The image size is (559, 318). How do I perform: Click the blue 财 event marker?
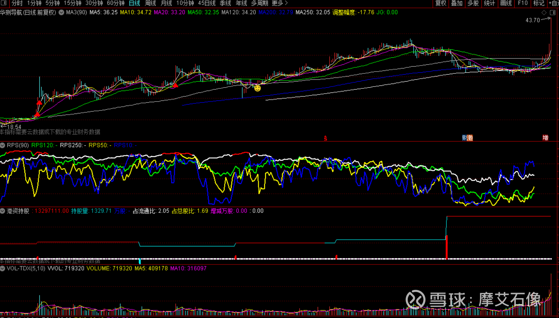(x=464, y=138)
